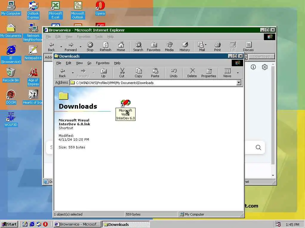Screen dimensions: 305x228
Task: Go Up one folder level
Action: pyautogui.click(x=103, y=73)
